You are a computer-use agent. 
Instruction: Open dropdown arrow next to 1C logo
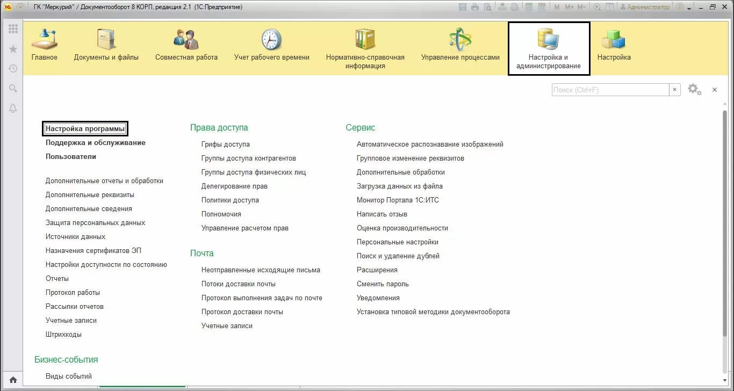20,7
